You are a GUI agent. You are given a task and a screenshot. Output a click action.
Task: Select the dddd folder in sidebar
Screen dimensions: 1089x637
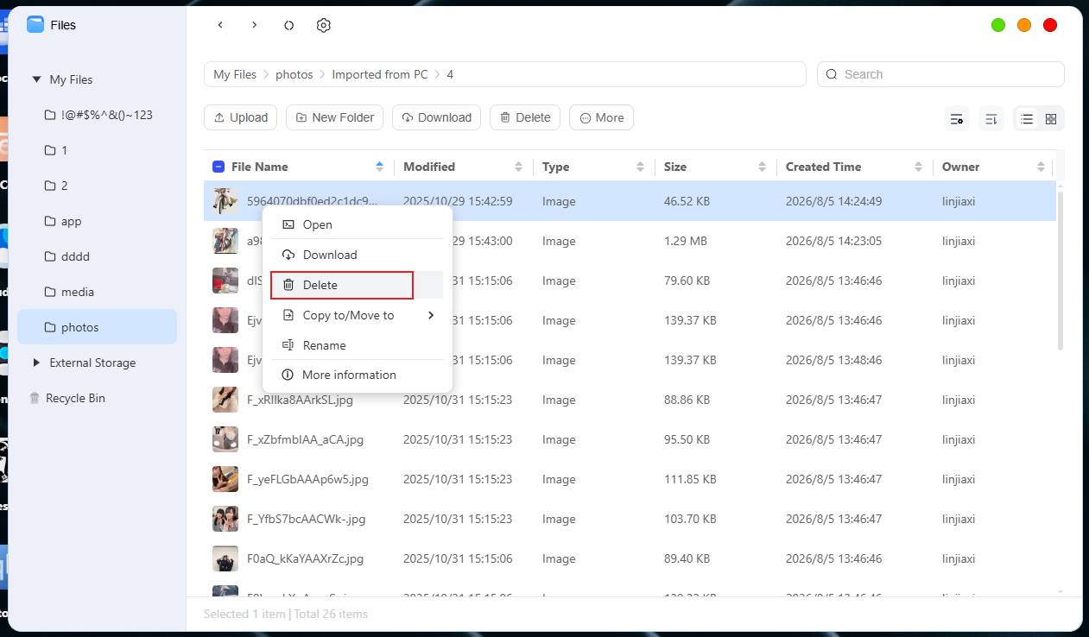[97, 256]
